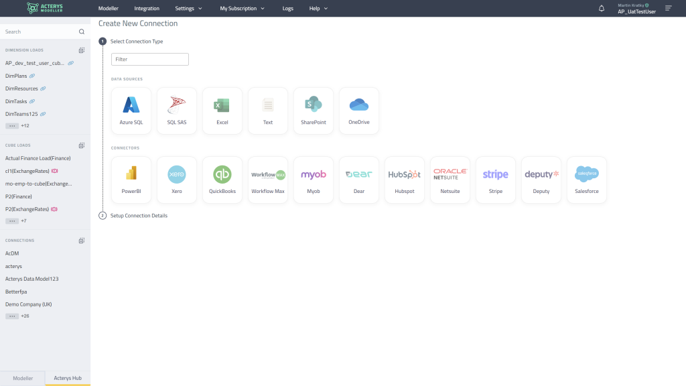Choose the HubSpot connector
686x386 pixels.
click(x=404, y=179)
